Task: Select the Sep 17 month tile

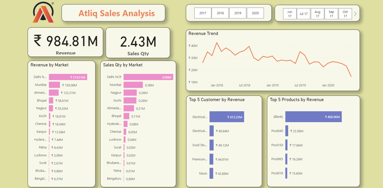Action: (x=331, y=14)
